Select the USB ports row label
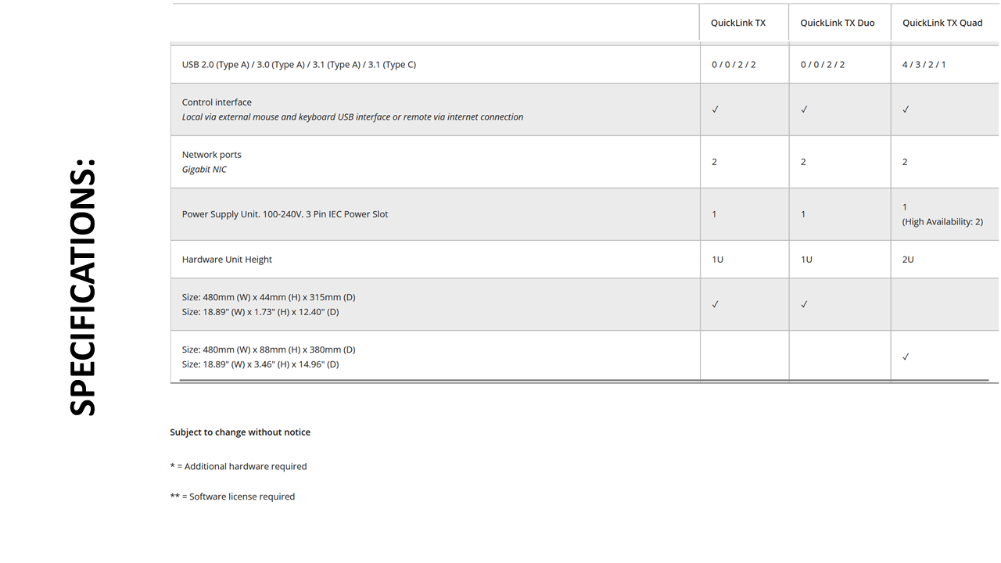This screenshot has width=1001, height=563. coord(299,65)
